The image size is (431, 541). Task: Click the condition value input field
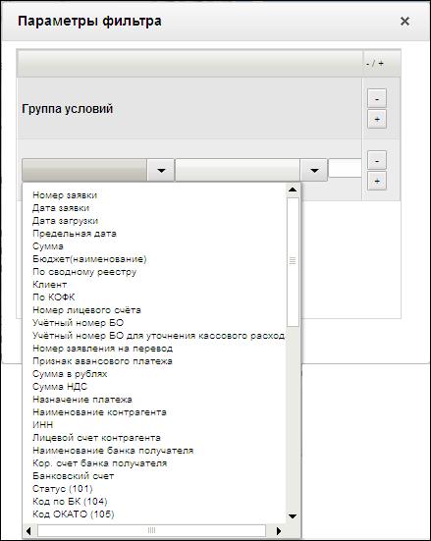345,168
